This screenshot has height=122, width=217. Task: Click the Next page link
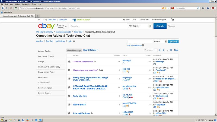coord(176,50)
